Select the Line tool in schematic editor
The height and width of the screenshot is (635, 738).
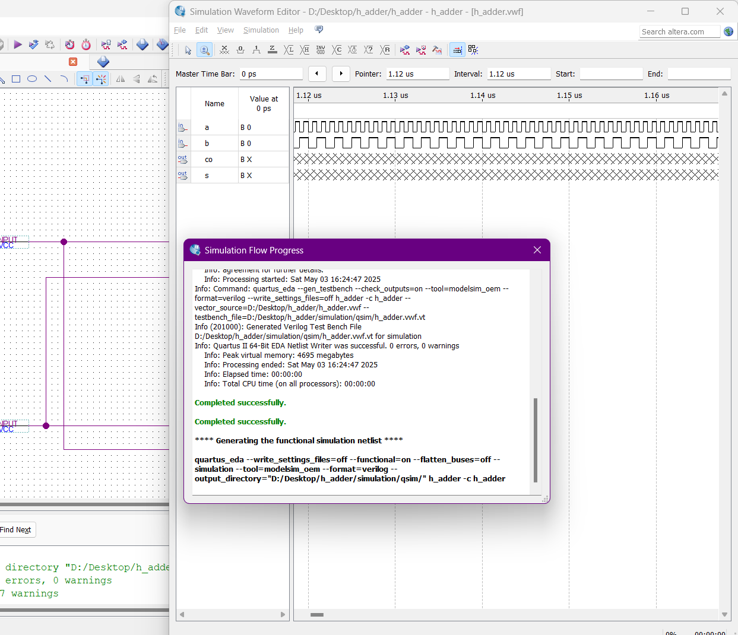[48, 79]
